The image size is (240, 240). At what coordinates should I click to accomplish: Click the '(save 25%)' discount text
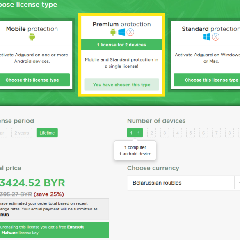tap(49, 194)
